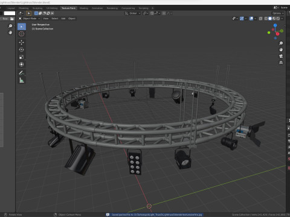Select the Transform tool
Screen dimensions: 290x217
coord(22,64)
